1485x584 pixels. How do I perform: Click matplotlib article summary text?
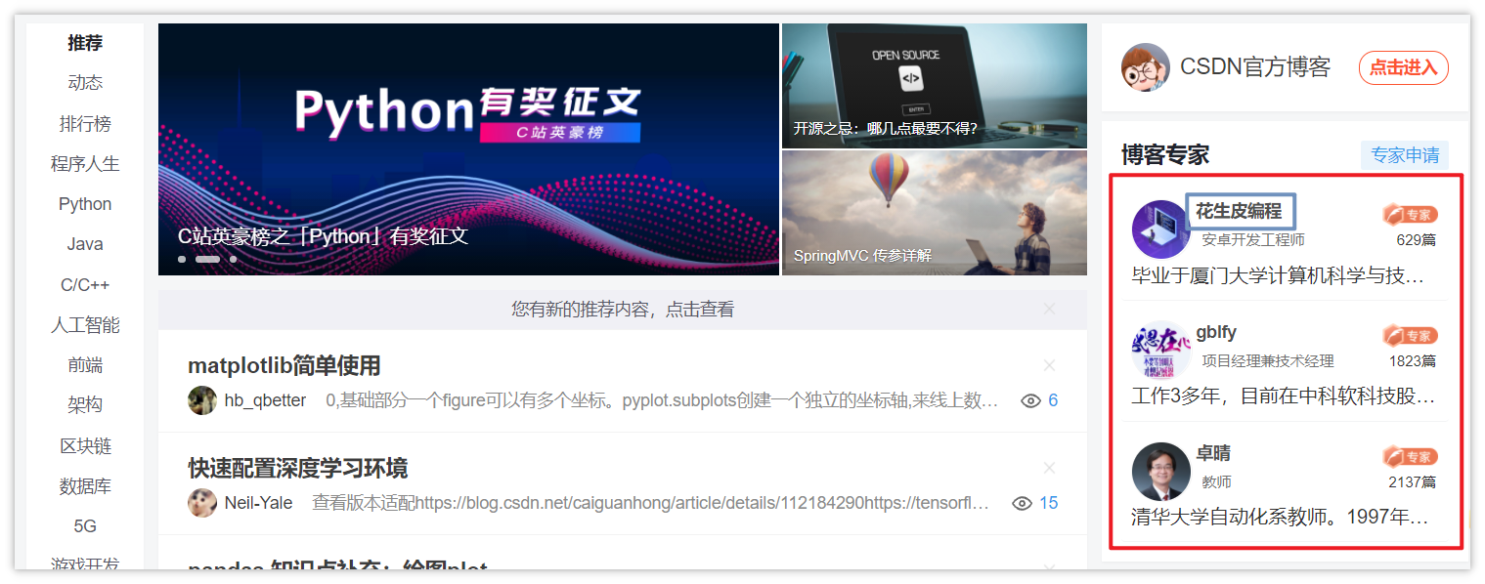point(662,400)
